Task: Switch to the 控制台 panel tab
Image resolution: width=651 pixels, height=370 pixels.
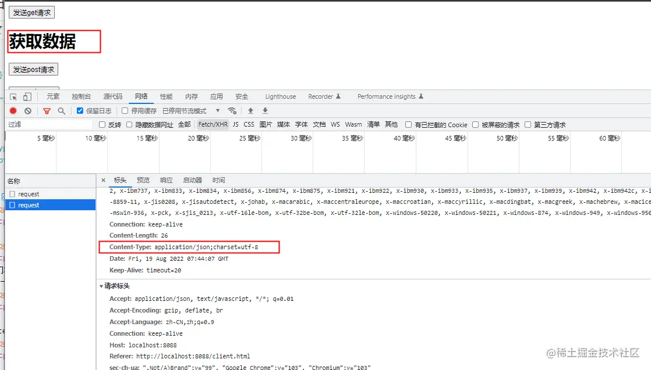Action: [82, 96]
